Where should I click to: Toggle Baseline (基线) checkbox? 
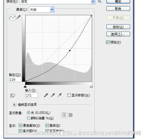coord(47,125)
